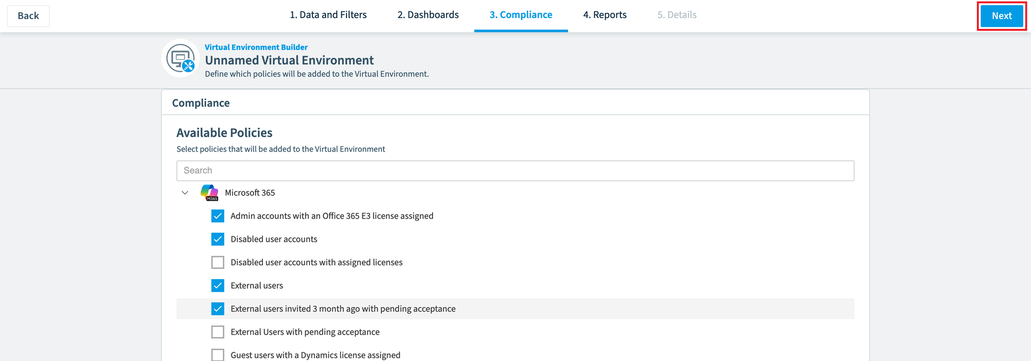
Task: Uncheck Admin accounts with Office 365 E3 license
Action: coord(218,216)
